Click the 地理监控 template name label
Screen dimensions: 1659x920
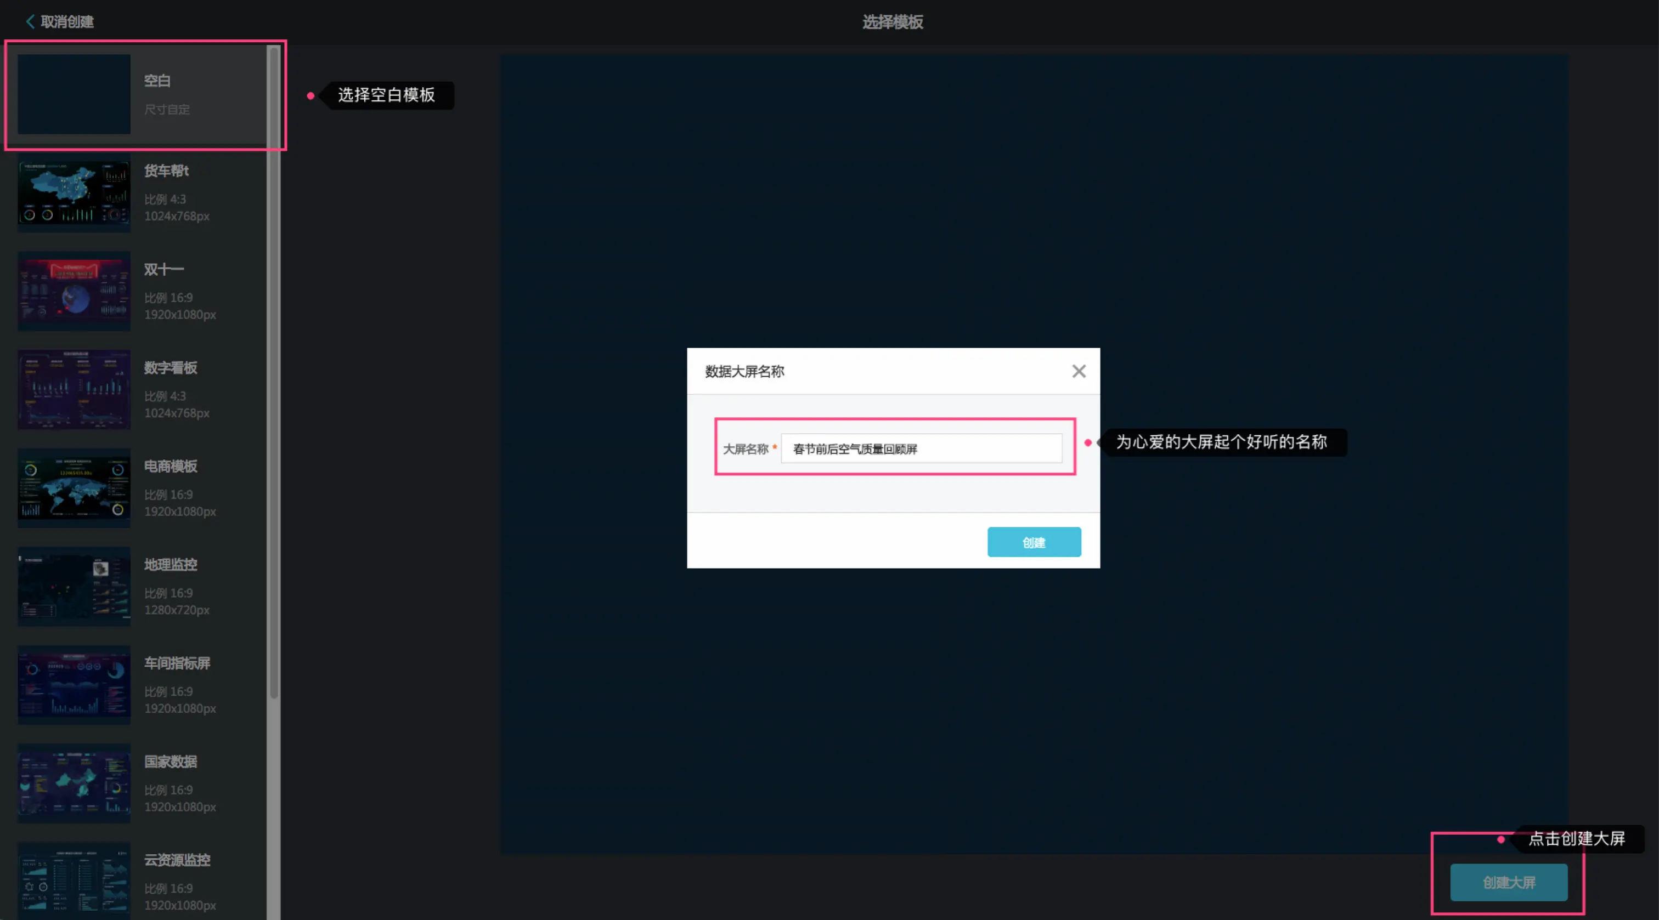click(171, 565)
